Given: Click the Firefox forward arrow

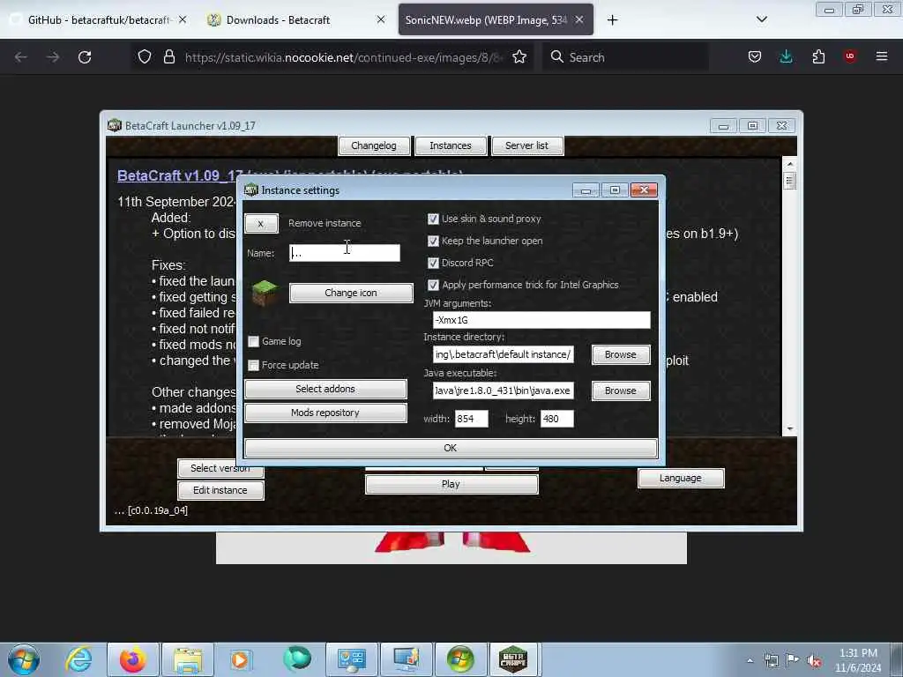Looking at the screenshot, I should 53,57.
